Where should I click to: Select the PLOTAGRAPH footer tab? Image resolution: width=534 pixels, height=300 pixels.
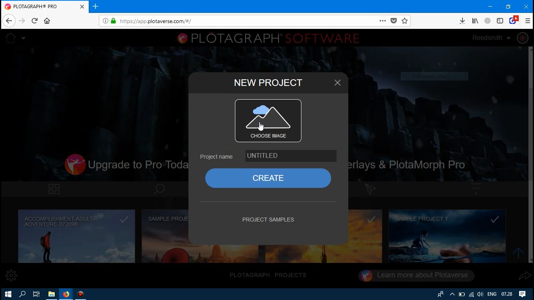[250, 275]
